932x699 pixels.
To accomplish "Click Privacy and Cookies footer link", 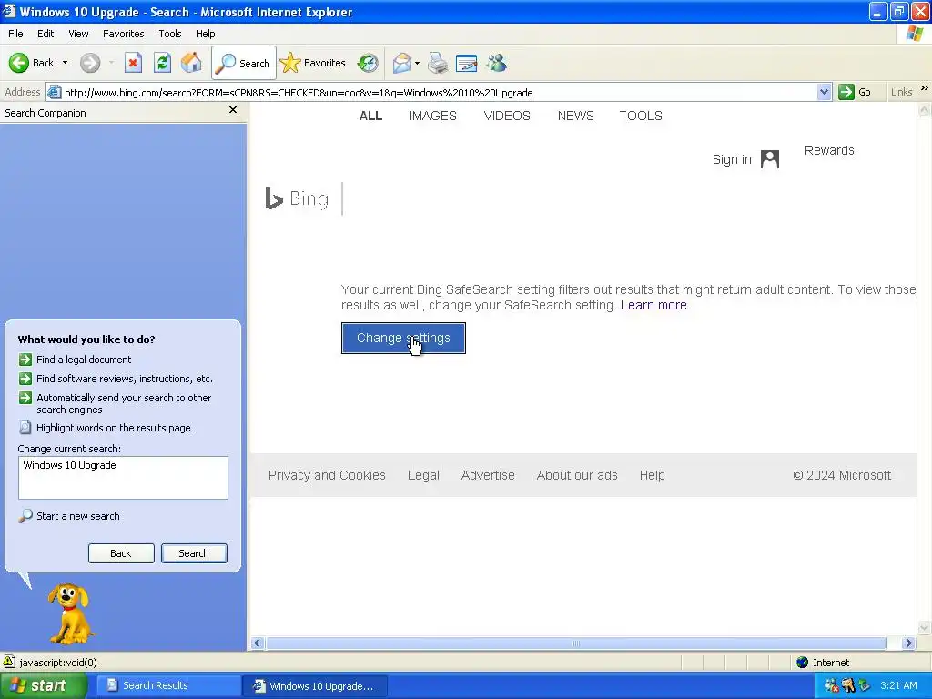I will click(x=327, y=475).
